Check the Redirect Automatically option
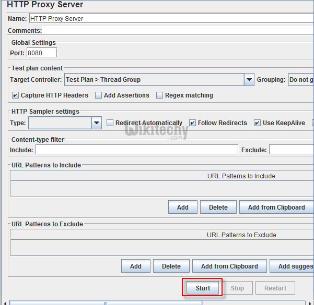The height and width of the screenshot is (305, 314). click(x=110, y=123)
